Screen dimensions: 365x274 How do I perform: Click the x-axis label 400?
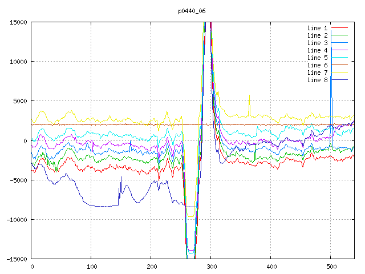pyautogui.click(x=271, y=267)
